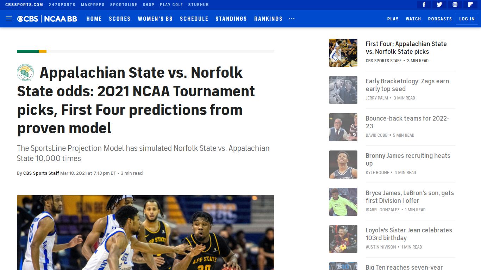Open Bryce James story thumbnail
481x270 pixels.
coord(343,202)
